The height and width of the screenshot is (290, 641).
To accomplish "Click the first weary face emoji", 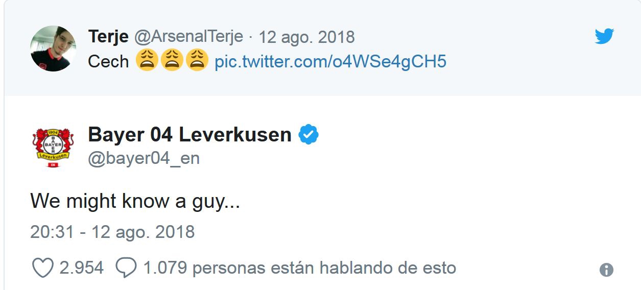I will point(147,61).
